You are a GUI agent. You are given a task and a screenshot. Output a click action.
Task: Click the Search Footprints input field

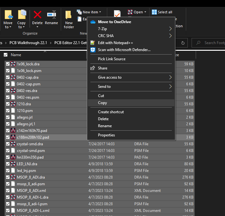point(208,43)
